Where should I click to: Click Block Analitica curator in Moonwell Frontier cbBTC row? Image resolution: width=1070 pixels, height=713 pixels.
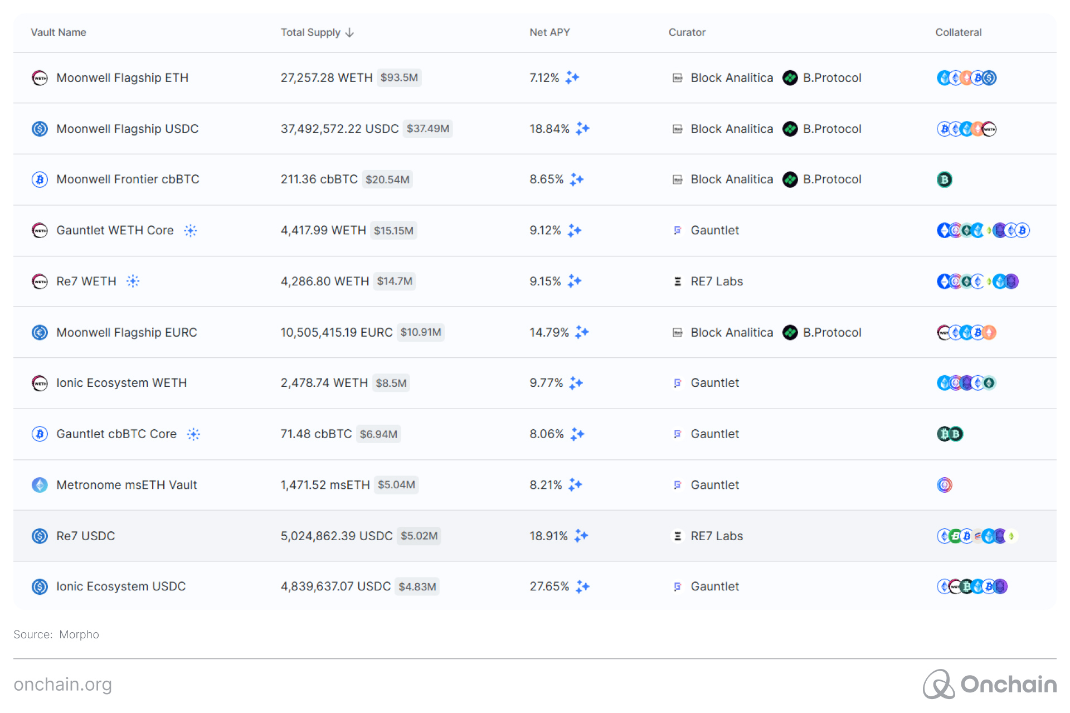723,180
